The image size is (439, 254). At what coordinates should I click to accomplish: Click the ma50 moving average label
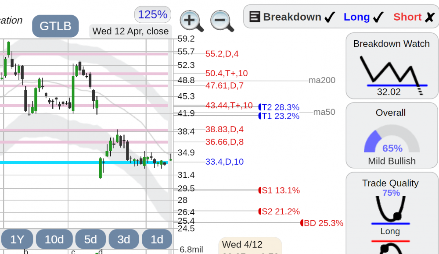pos(324,112)
